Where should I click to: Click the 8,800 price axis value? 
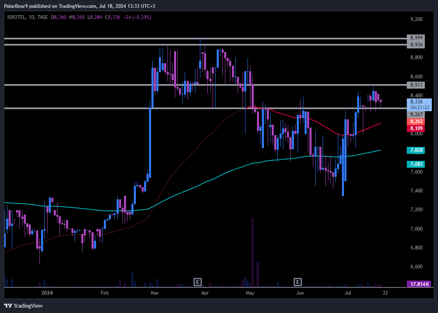pos(416,57)
